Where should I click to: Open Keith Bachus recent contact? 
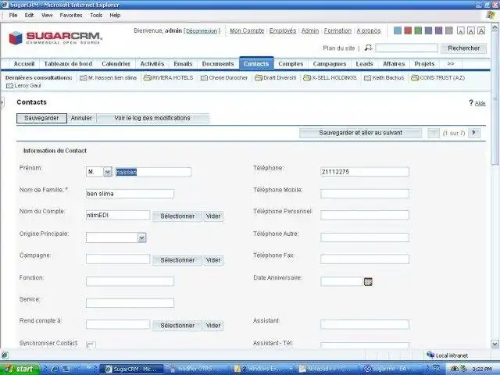[x=384, y=78]
